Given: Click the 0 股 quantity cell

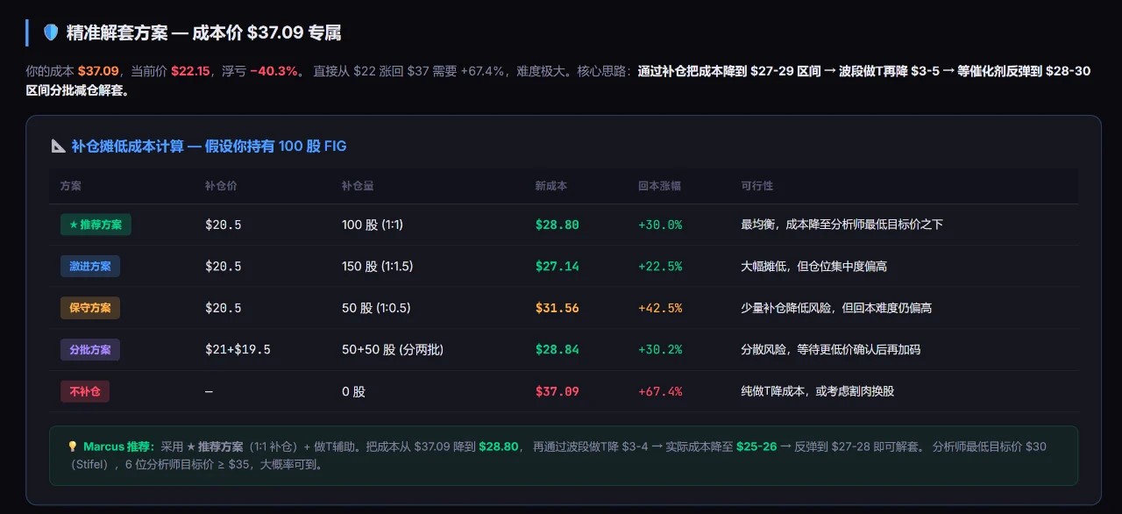Looking at the screenshot, I should (353, 391).
